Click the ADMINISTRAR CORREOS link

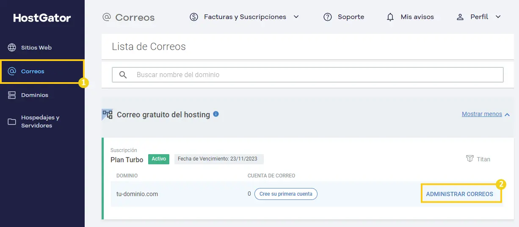459,194
